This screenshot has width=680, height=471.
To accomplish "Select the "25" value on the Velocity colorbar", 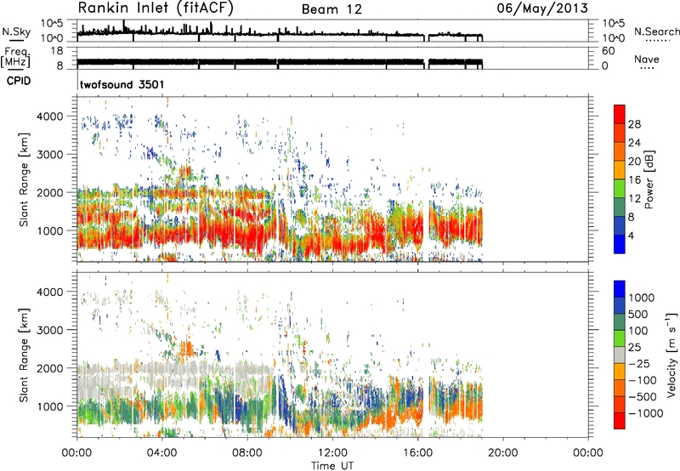I will pyautogui.click(x=634, y=348).
